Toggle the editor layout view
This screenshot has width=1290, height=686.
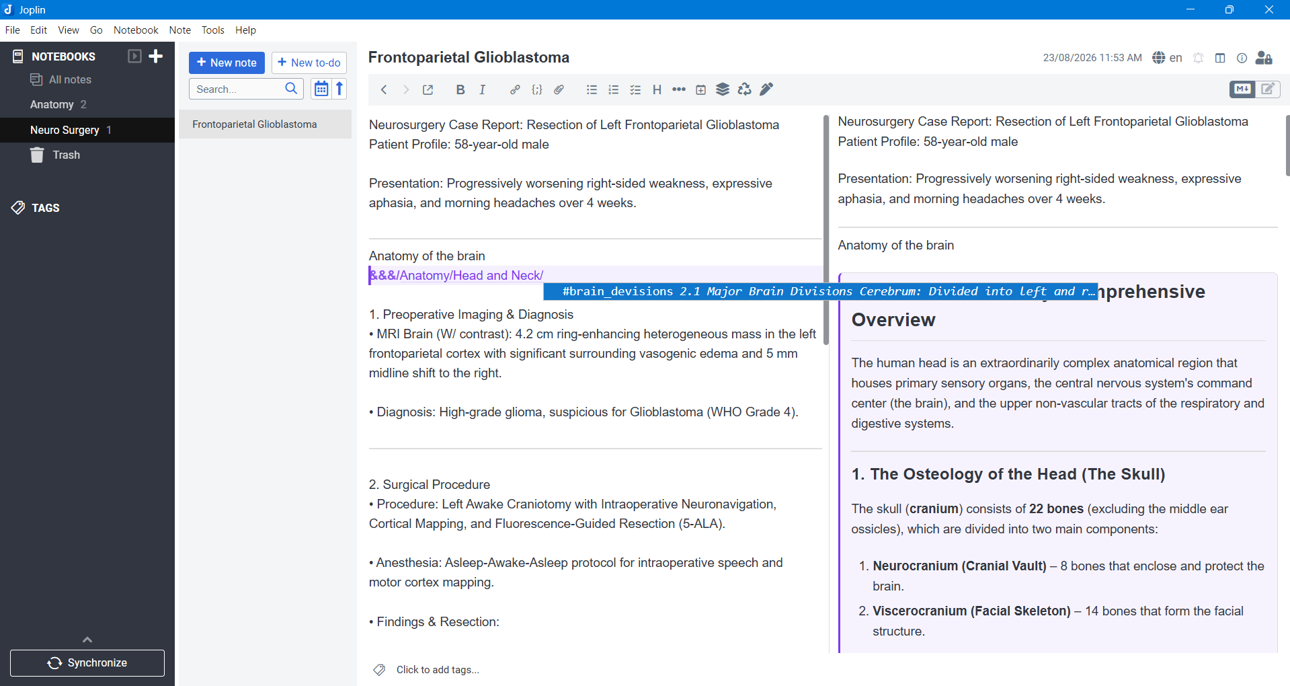point(1220,58)
